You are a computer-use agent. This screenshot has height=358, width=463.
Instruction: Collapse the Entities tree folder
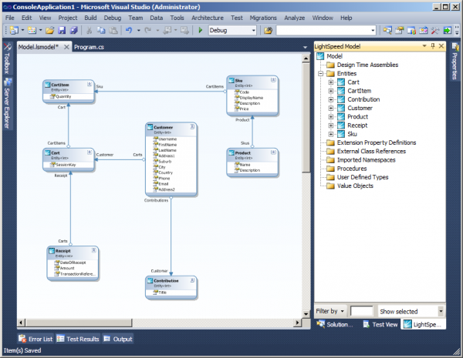321,74
